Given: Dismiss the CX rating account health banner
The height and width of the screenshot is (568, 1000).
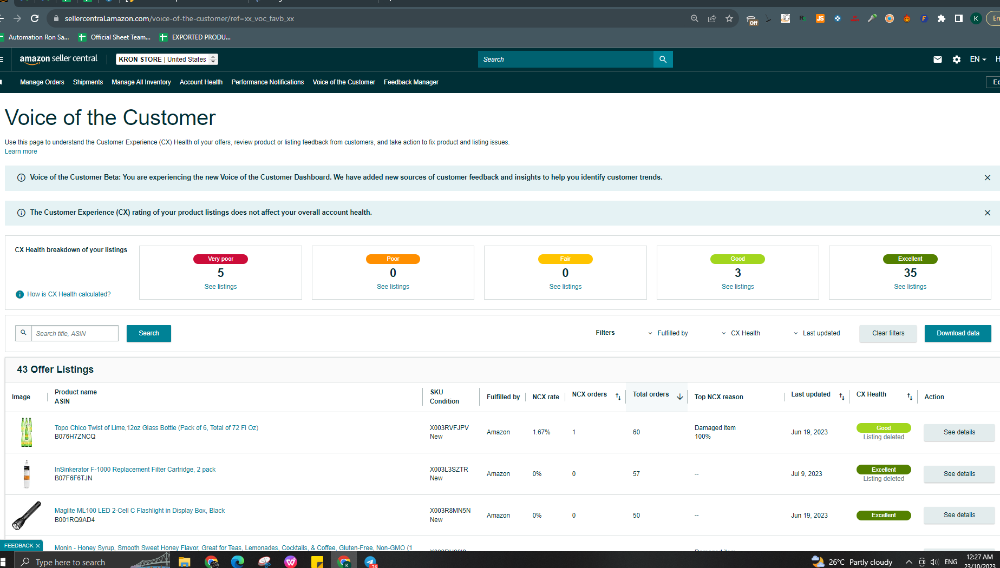Looking at the screenshot, I should 988,213.
